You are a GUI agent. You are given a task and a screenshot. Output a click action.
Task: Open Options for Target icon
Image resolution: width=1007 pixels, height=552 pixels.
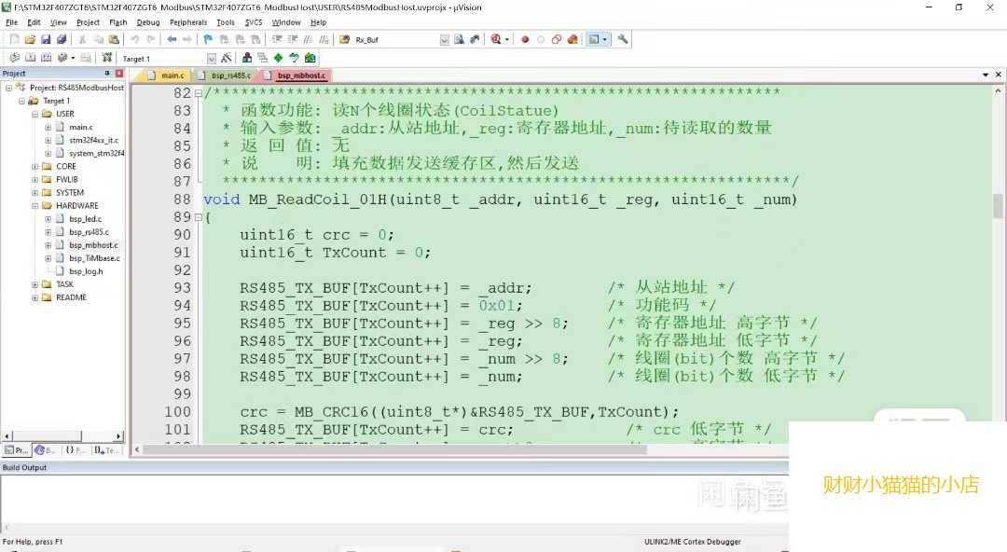(226, 58)
